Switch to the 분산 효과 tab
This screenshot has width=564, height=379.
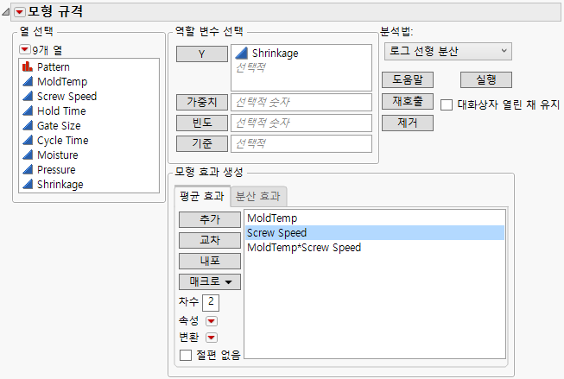pyautogui.click(x=258, y=196)
